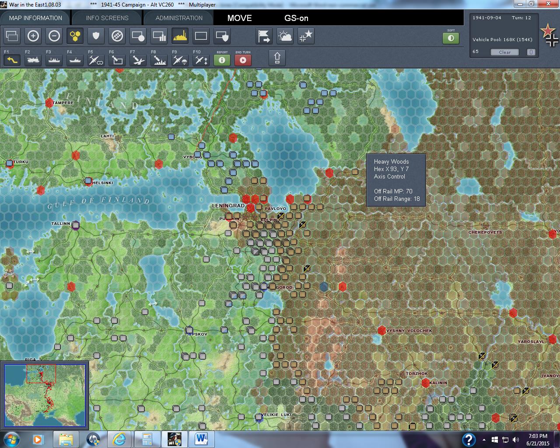The width and height of the screenshot is (560, 448).
Task: Click the Leningrad city label on map
Action: click(x=228, y=206)
